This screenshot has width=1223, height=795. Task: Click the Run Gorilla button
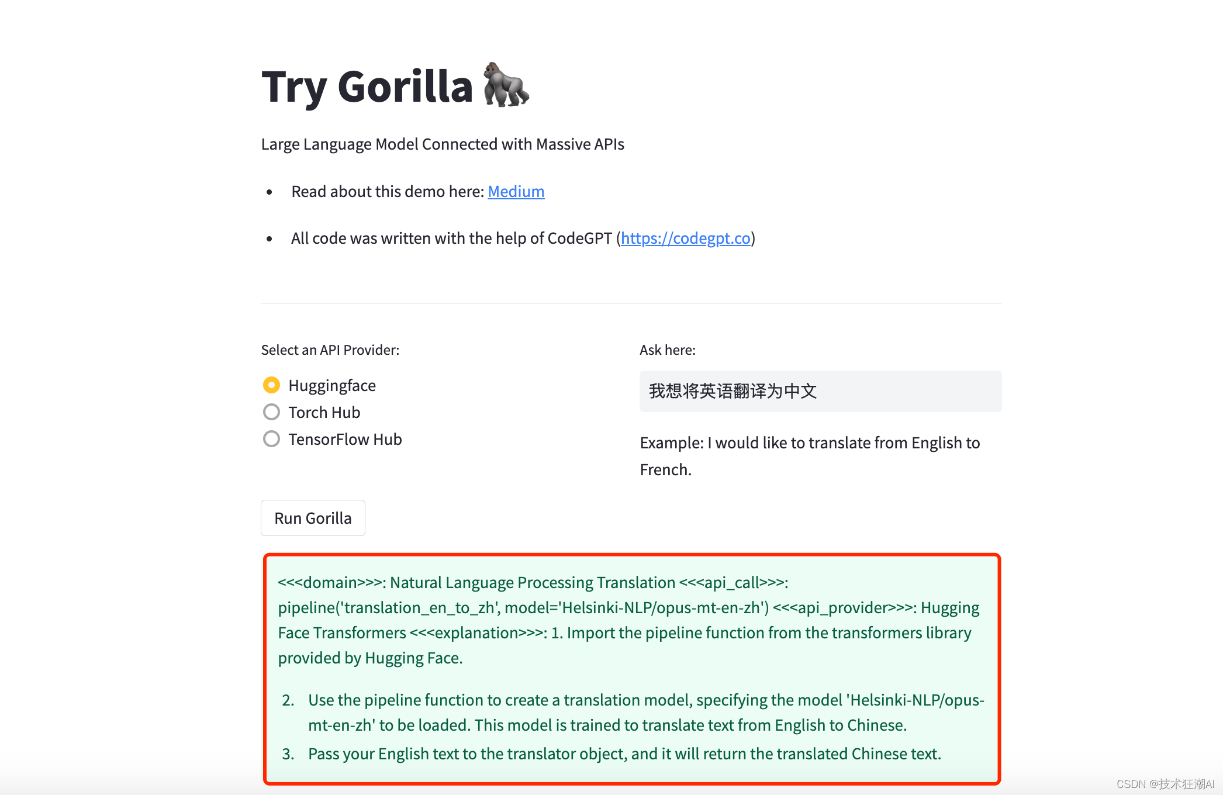313,518
